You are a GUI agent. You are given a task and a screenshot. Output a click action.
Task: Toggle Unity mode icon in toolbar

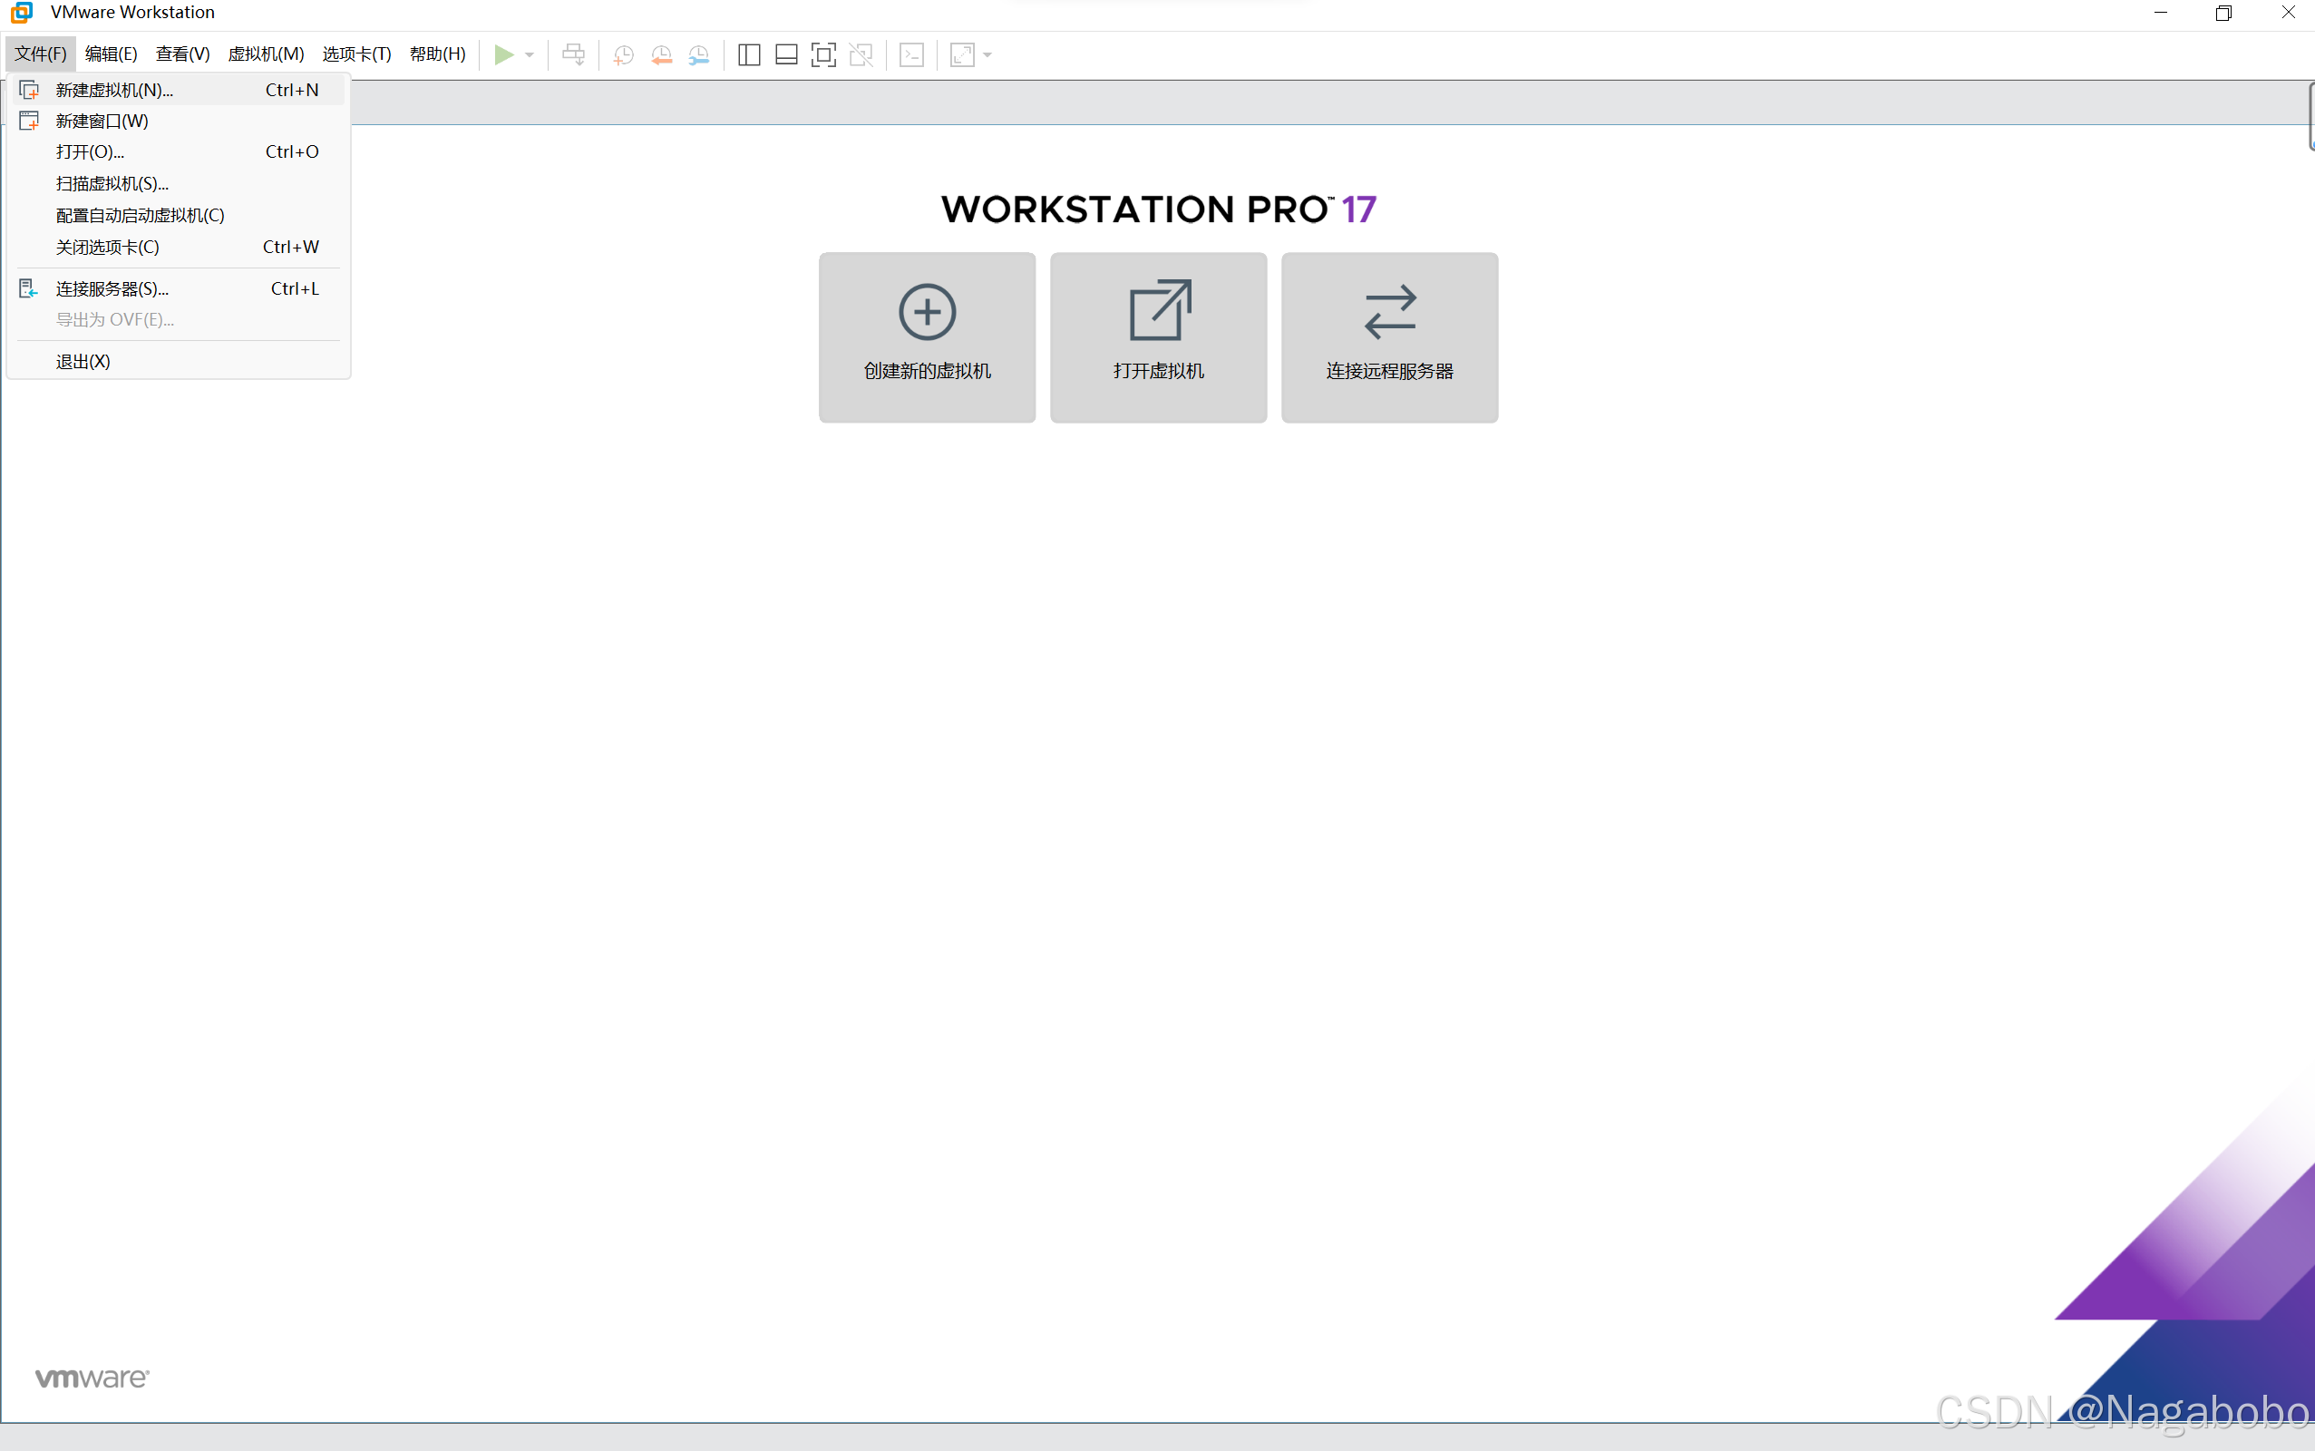[861, 54]
